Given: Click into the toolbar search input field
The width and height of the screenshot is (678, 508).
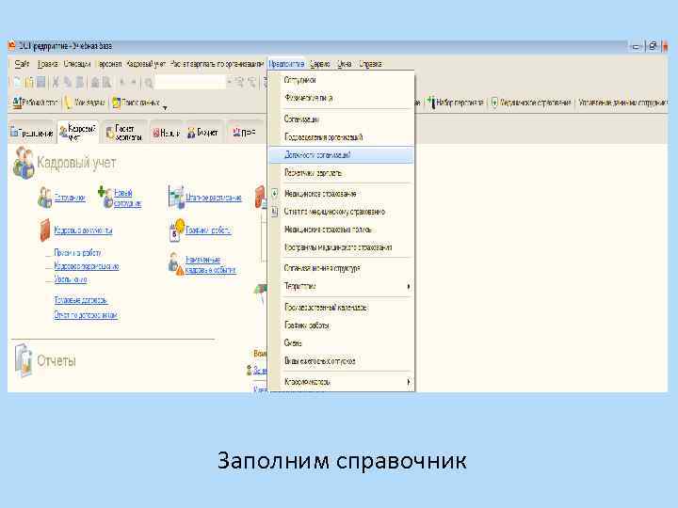Looking at the screenshot, I should coord(190,81).
